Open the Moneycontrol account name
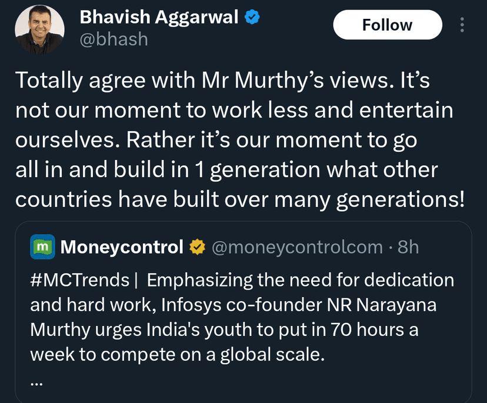 (x=122, y=247)
